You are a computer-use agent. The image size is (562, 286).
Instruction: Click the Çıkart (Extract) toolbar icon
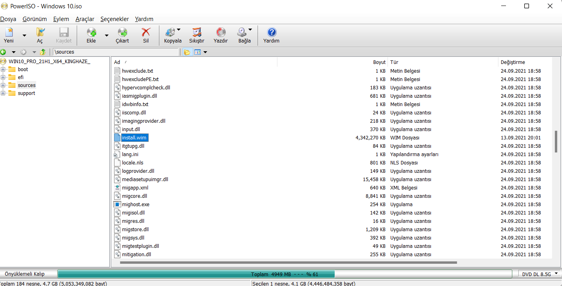[x=122, y=33]
